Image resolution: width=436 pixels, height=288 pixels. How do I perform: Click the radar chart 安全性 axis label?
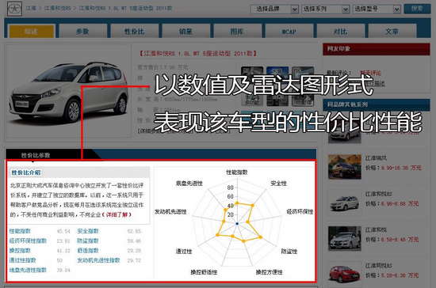(278, 183)
